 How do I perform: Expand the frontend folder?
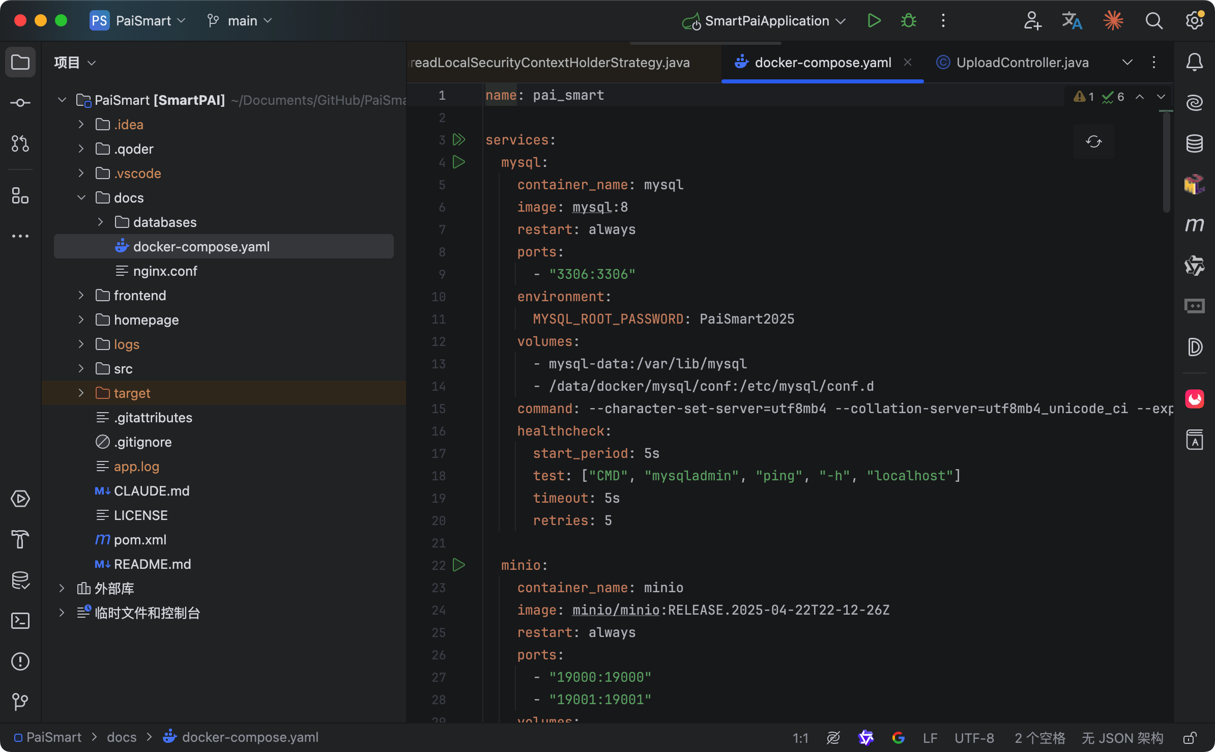81,296
